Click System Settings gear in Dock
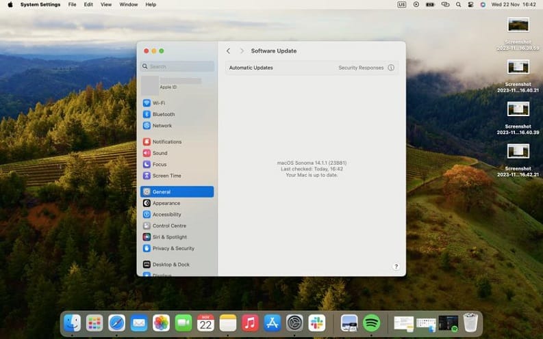The width and height of the screenshot is (543, 339). click(294, 323)
